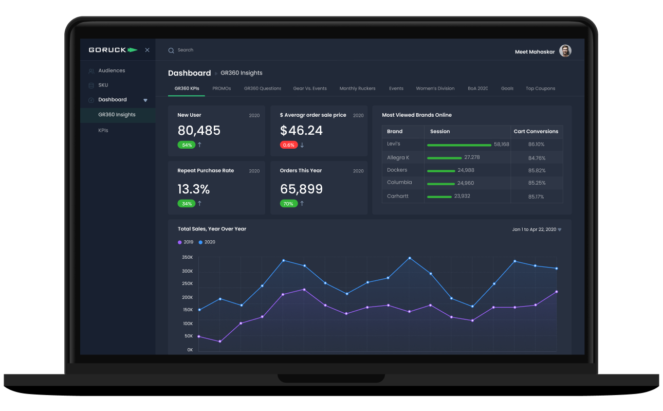The image size is (663, 411).
Task: Open GR360 Insights in the sidebar
Action: click(117, 115)
